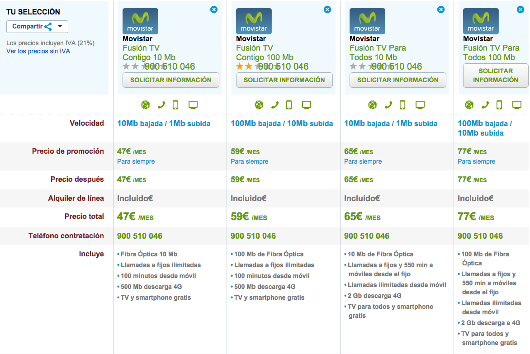530x354 pixels.
Task: Remove Fusión TV Contigo 10 Mb from comparison
Action: pyautogui.click(x=214, y=9)
